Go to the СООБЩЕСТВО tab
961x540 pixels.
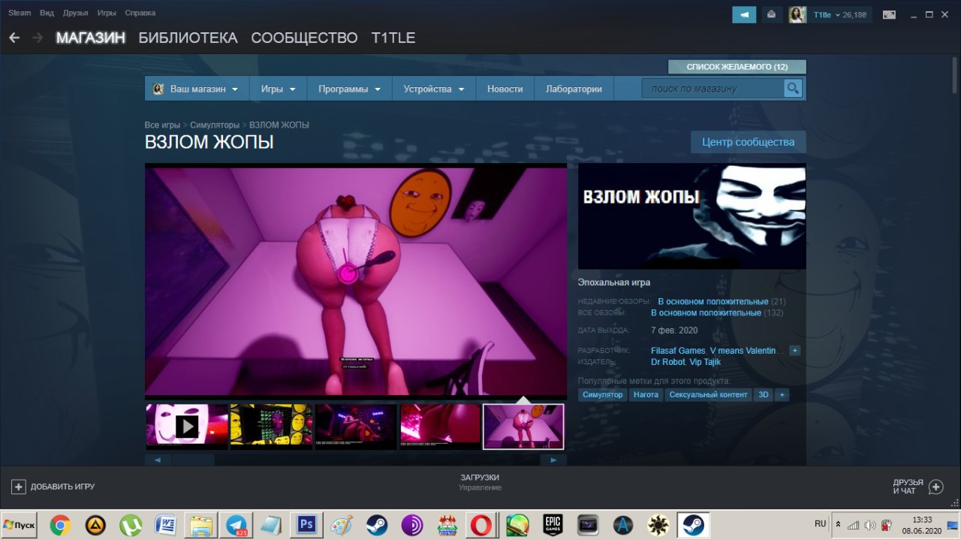[304, 38]
